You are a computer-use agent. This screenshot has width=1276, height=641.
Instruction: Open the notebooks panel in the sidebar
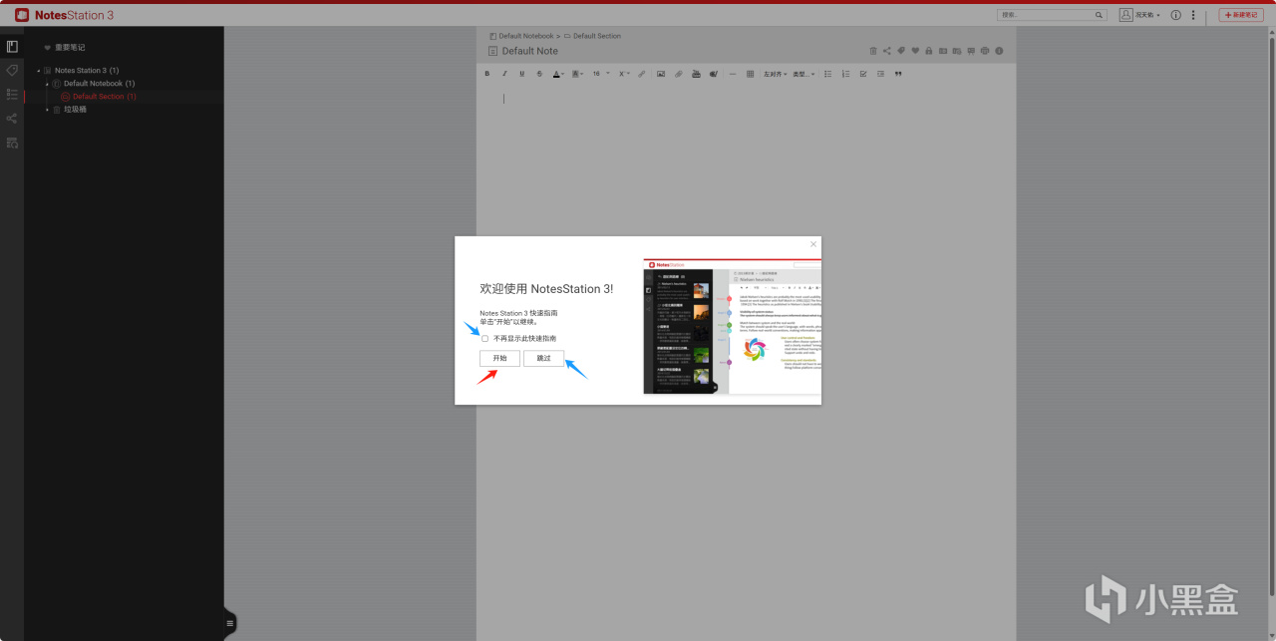pos(12,47)
